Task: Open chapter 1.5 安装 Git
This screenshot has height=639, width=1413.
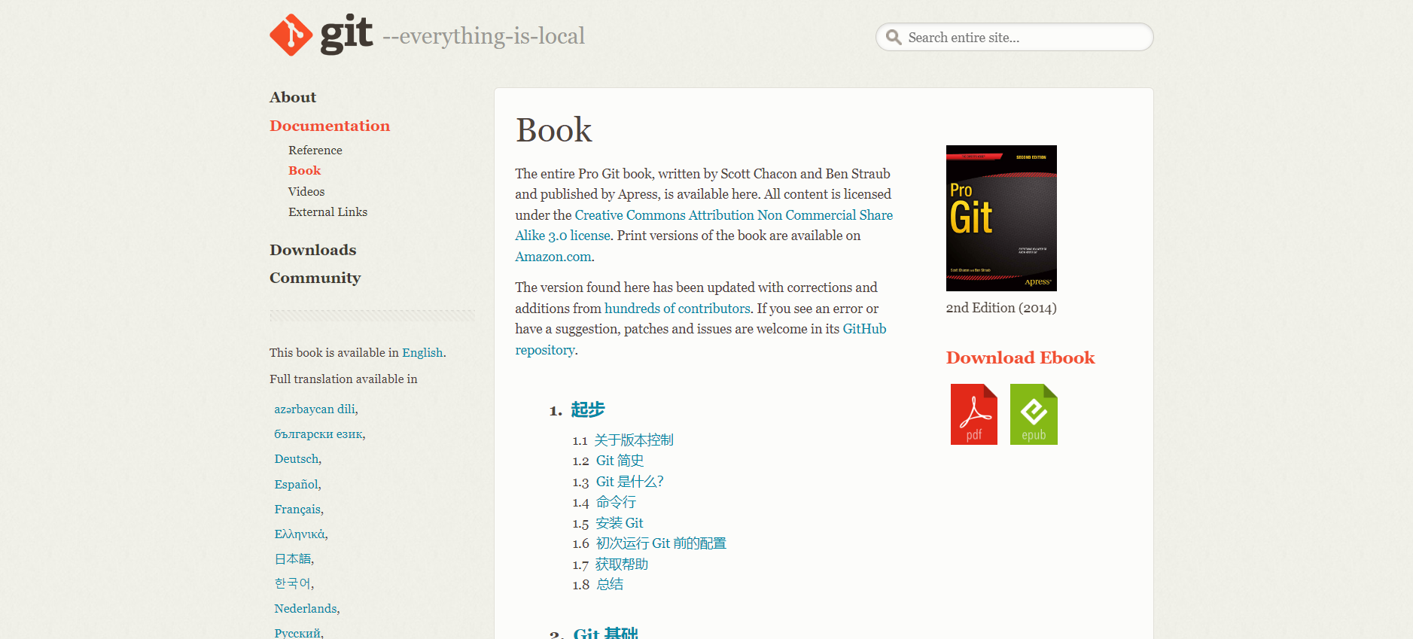Action: coord(619,523)
